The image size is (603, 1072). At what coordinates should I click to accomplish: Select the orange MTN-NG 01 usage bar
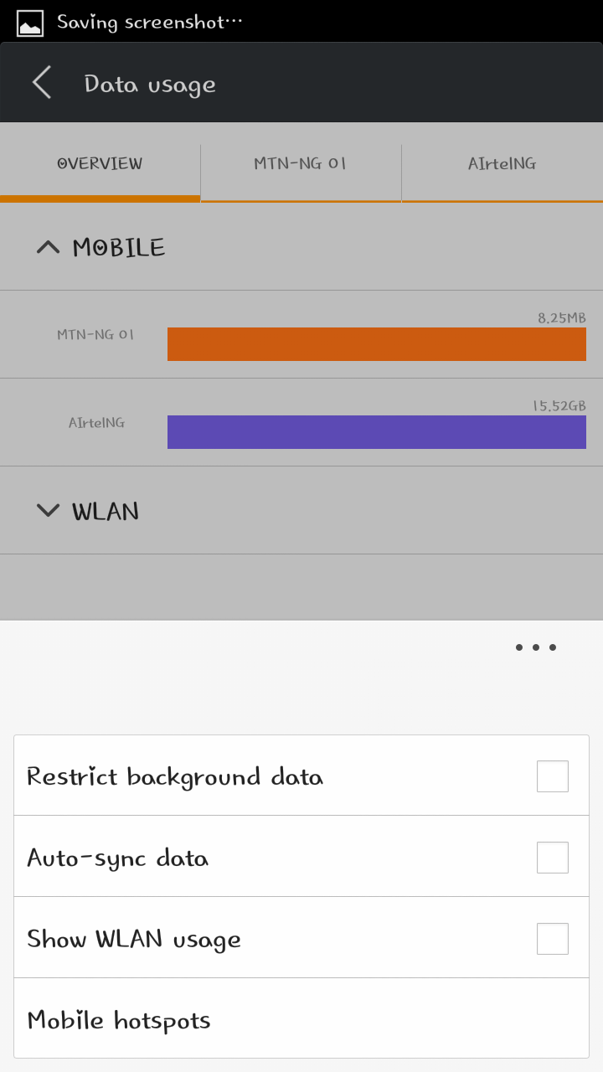click(x=377, y=343)
